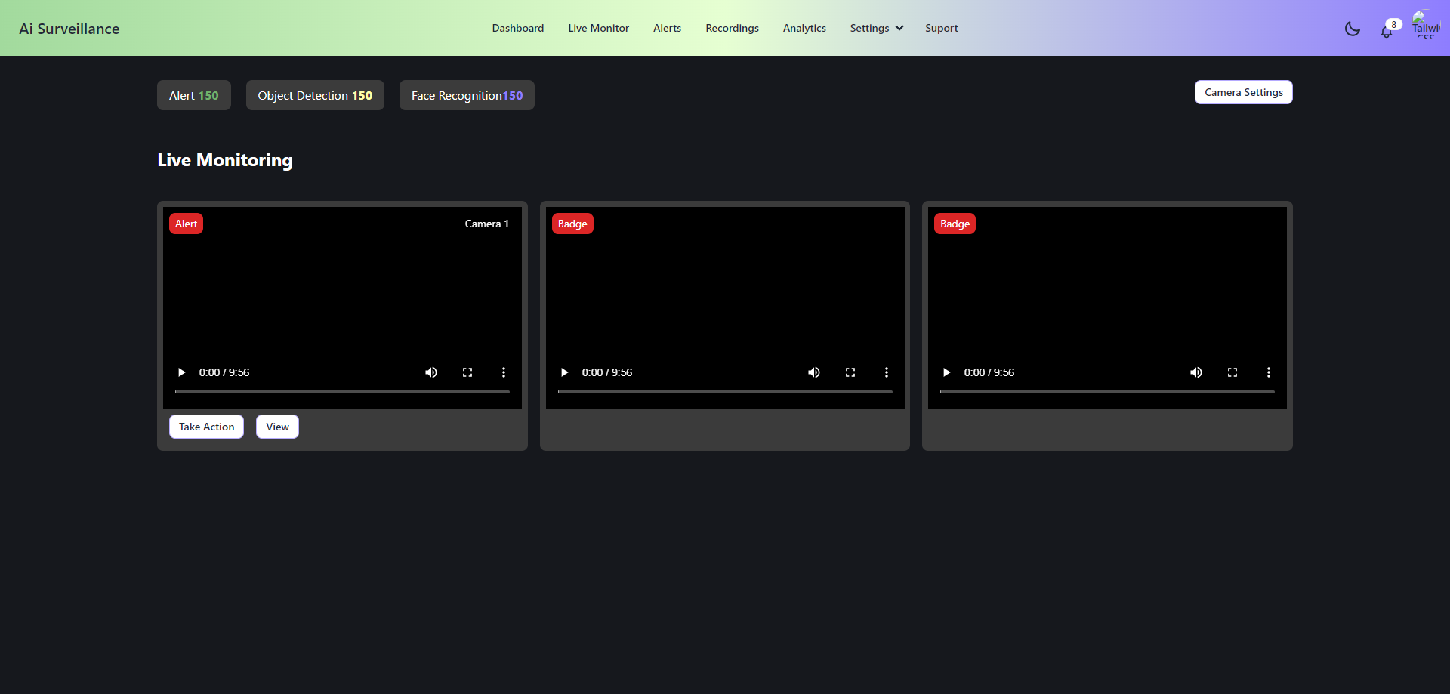This screenshot has height=694, width=1450.
Task: Toggle dark mode moon icon
Action: coord(1352,29)
